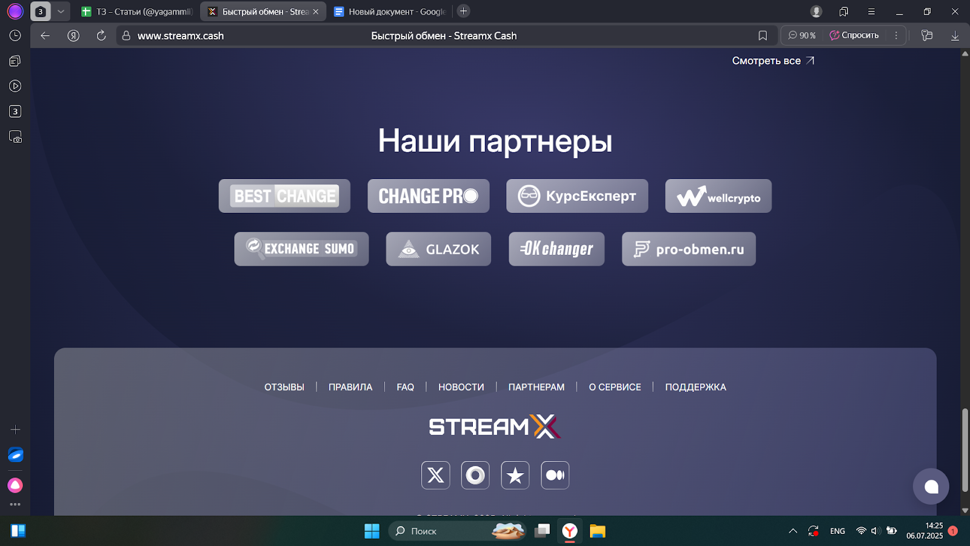Open the blue messenger icon in sidebar

coord(15,455)
